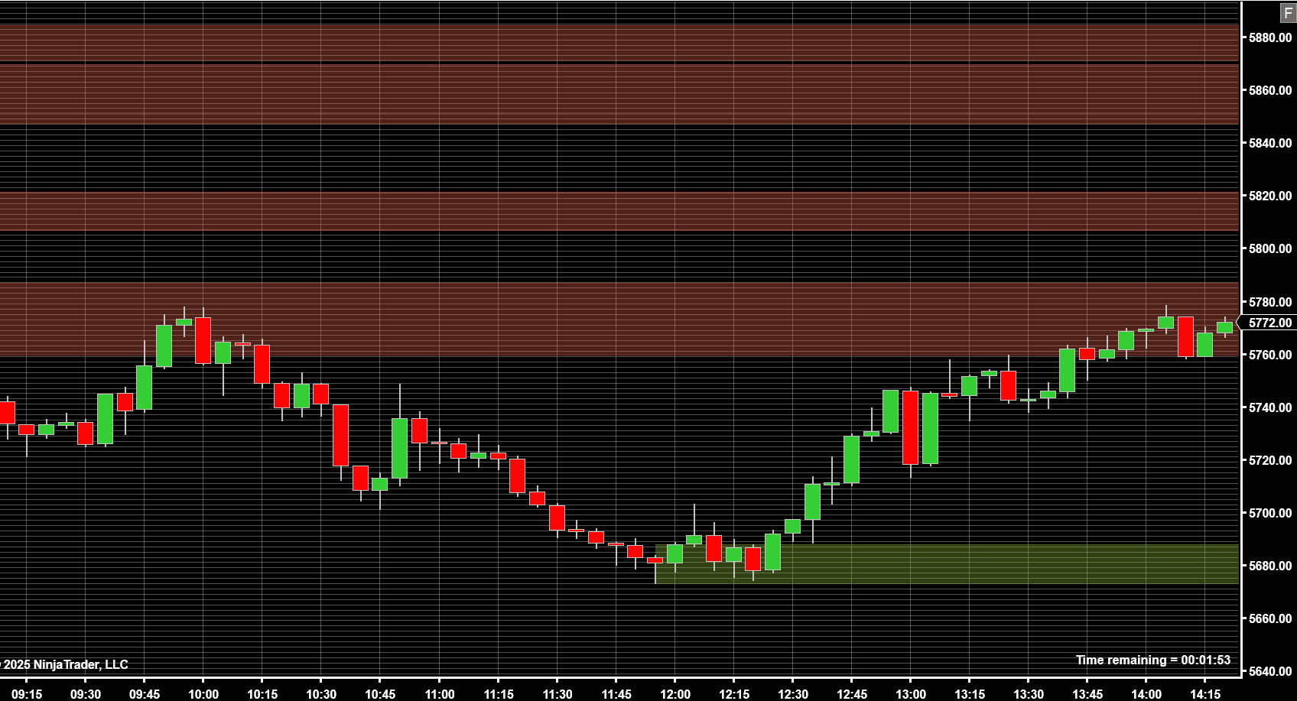Click the 09:45 time axis label

145,694
